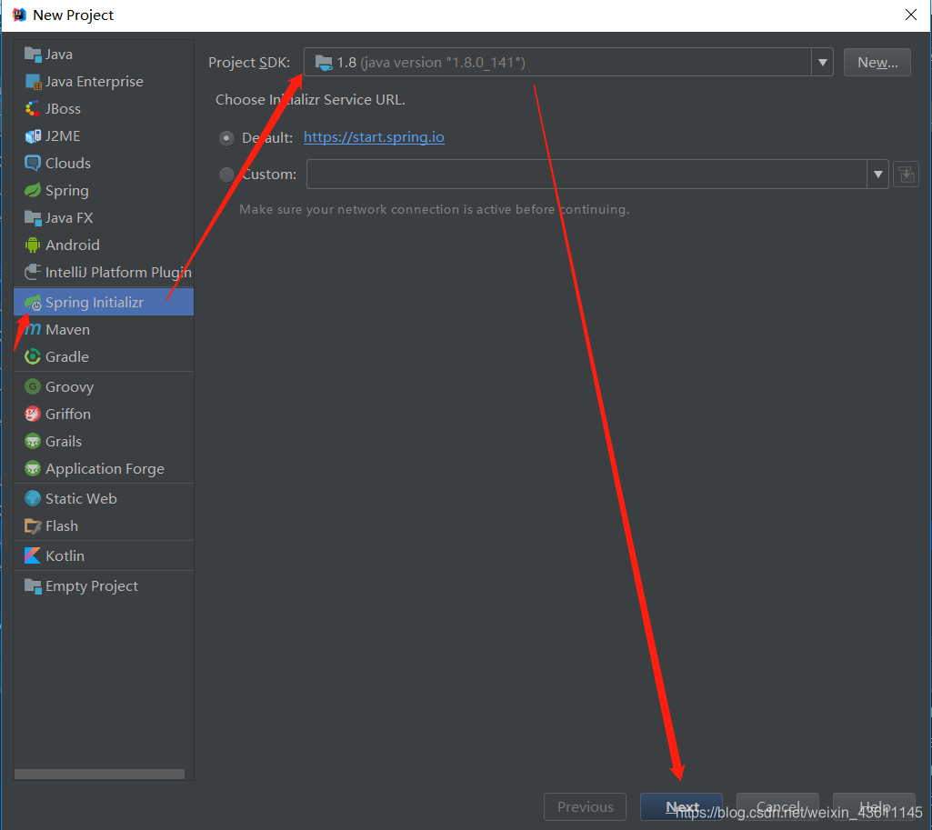Click the J2ME icon

(33, 136)
